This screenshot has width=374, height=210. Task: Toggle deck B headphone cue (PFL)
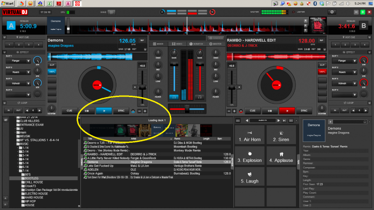point(200,97)
